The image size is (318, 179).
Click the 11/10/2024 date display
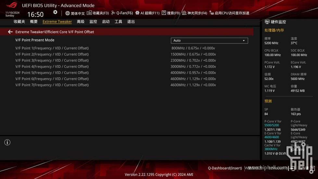click(x=12, y=13)
